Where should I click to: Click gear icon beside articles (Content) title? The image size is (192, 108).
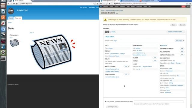coord(117,13)
